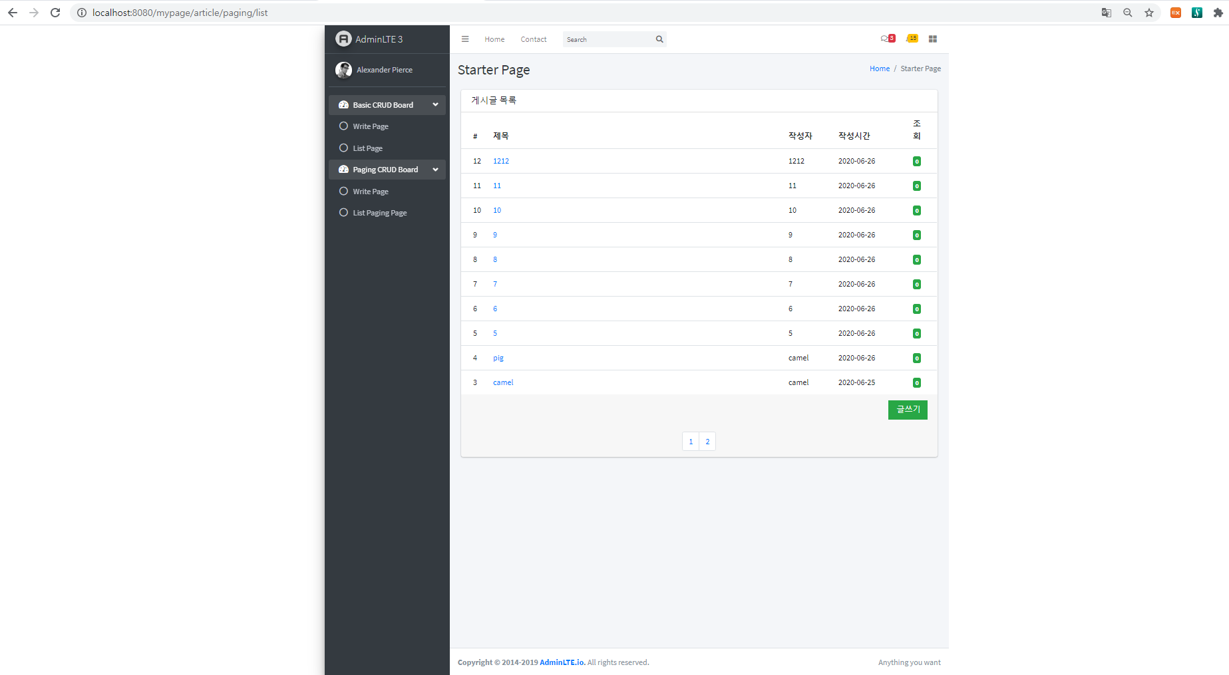Click browser forward arrow

click(x=34, y=13)
